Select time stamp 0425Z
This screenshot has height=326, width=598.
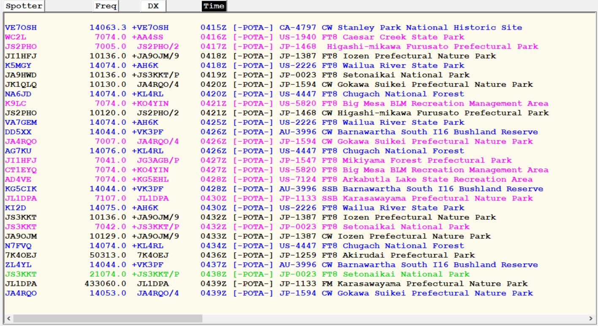click(214, 123)
